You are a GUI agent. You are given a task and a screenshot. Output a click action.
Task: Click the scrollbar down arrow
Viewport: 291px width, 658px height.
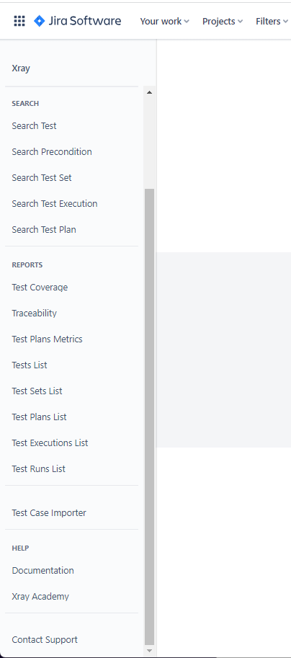point(149,651)
